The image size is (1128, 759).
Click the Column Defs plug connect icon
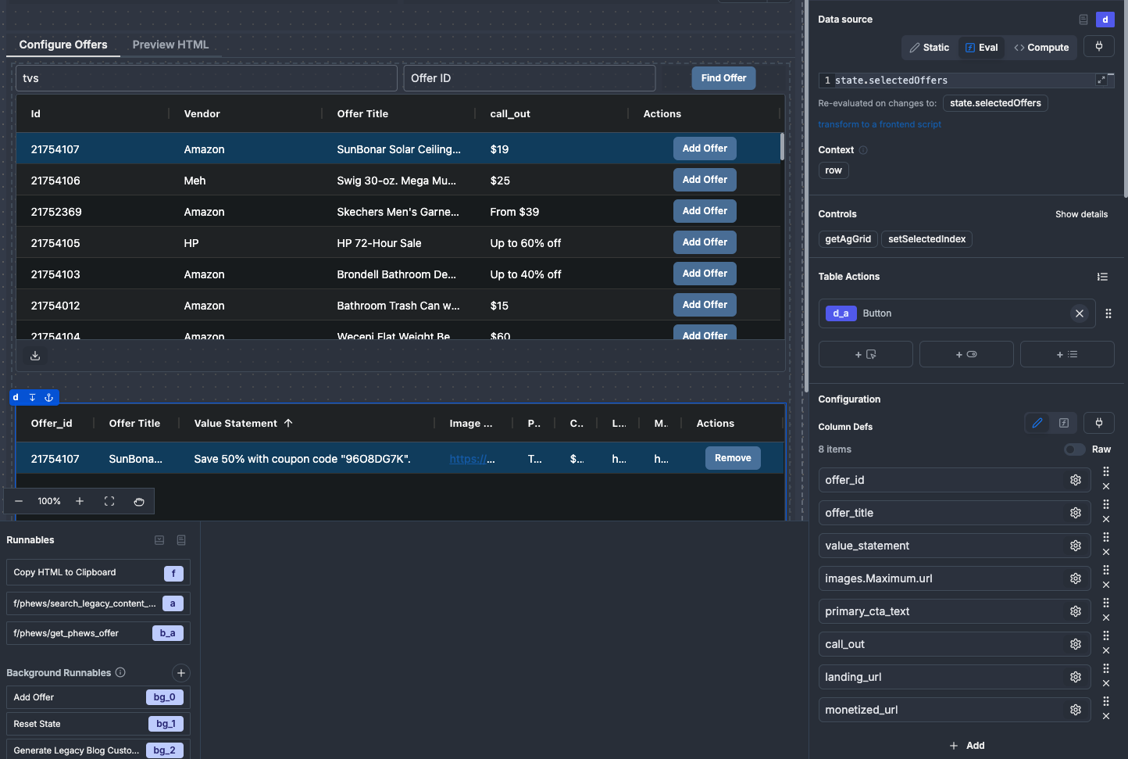tap(1099, 423)
